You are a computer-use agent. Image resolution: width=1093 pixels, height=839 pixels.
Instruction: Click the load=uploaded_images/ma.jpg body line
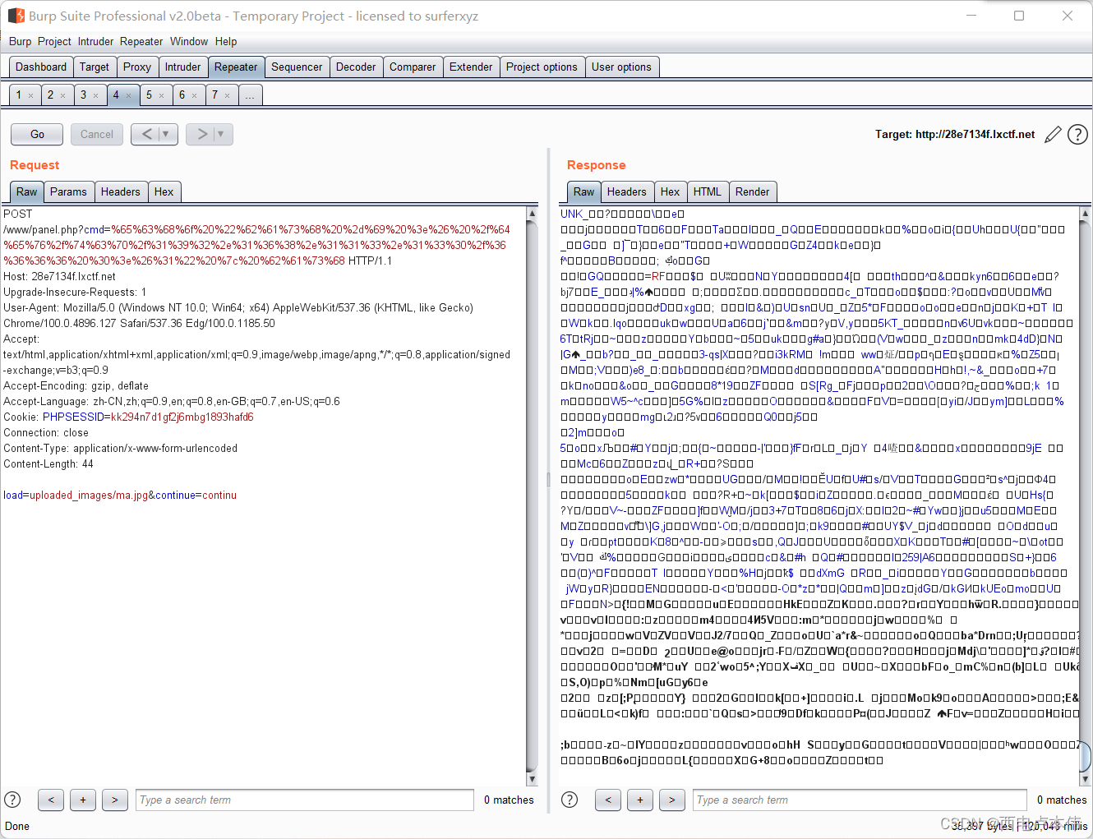[120, 495]
